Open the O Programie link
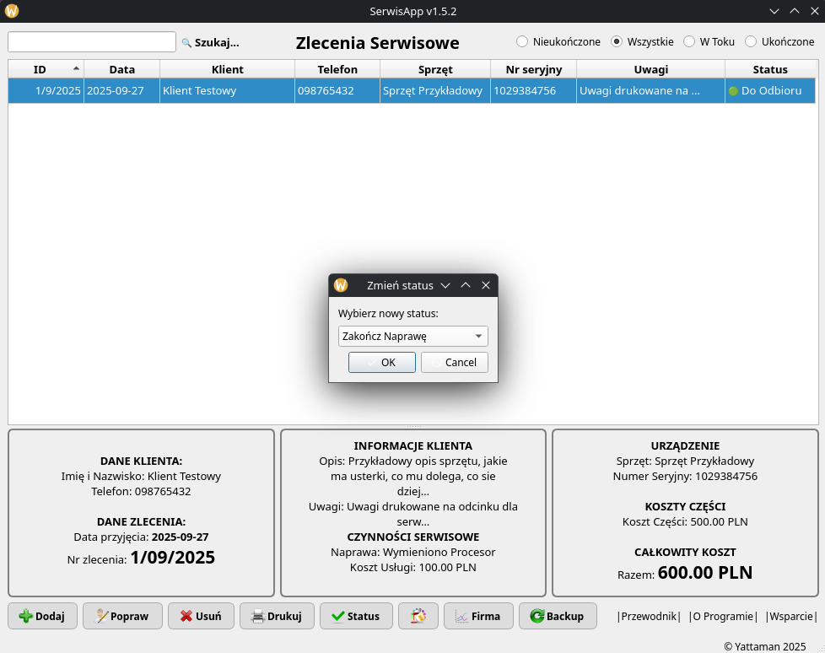This screenshot has height=653, width=825. pos(723,616)
